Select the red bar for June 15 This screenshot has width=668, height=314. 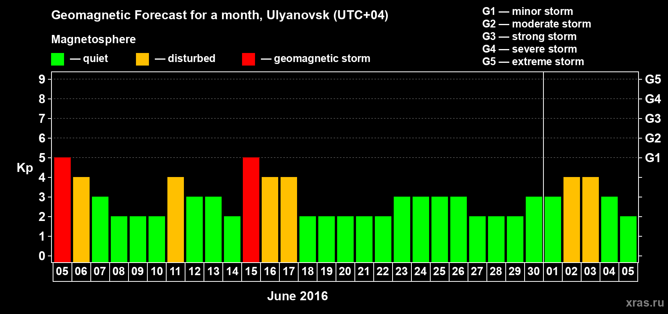tap(251, 210)
